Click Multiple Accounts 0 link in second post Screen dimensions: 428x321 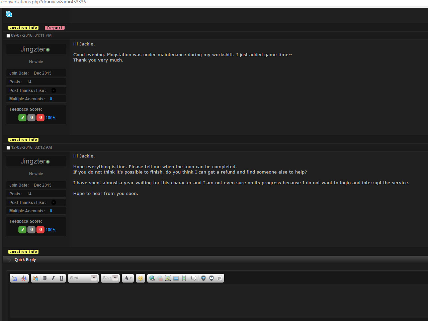51,211
